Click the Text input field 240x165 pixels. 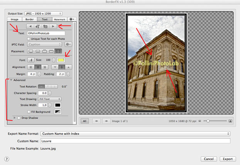46,33
